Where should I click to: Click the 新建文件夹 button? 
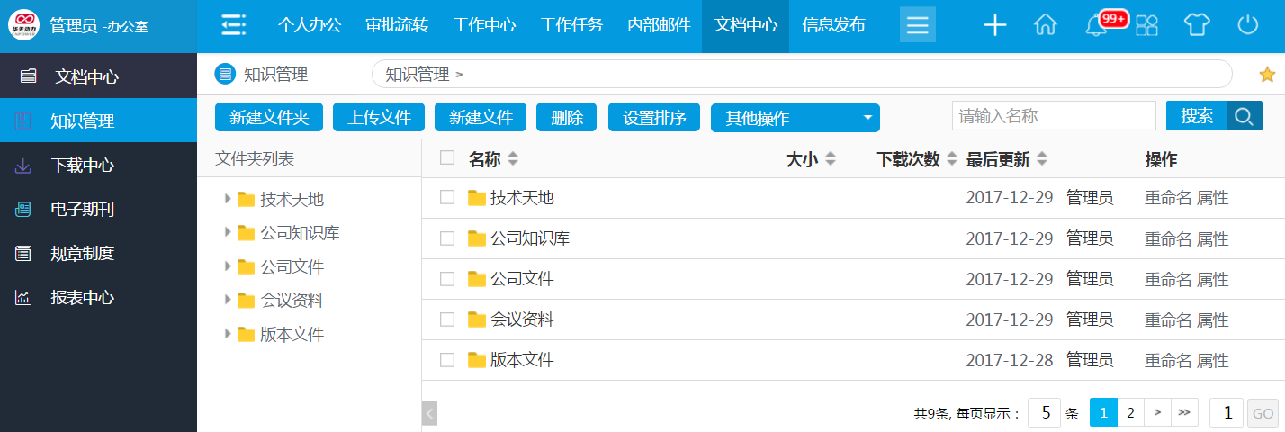pyautogui.click(x=269, y=118)
